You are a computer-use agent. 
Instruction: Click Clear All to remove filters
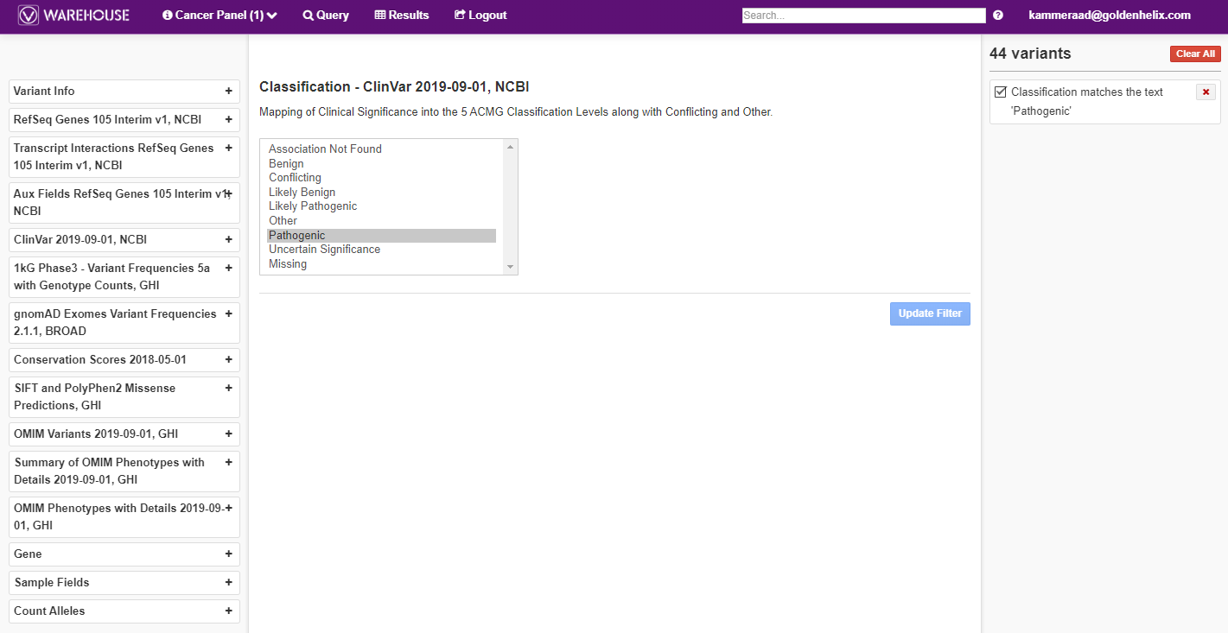(1195, 53)
